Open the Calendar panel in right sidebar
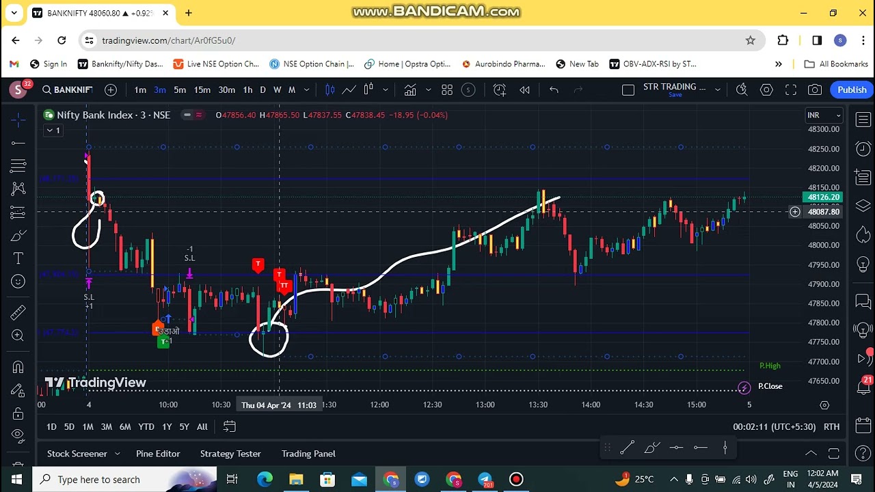The image size is (875, 492). click(863, 426)
